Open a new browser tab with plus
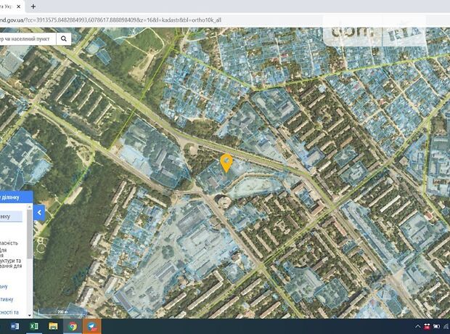This screenshot has width=450, height=334. coord(33,7)
